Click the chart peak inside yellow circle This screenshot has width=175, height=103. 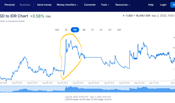(66, 39)
